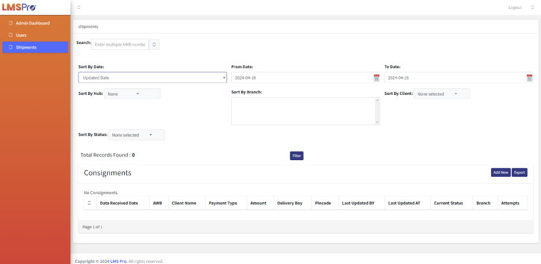Image resolution: width=541 pixels, height=264 pixels.
Task: Click the LMS Pro logo
Action: tap(19, 7)
